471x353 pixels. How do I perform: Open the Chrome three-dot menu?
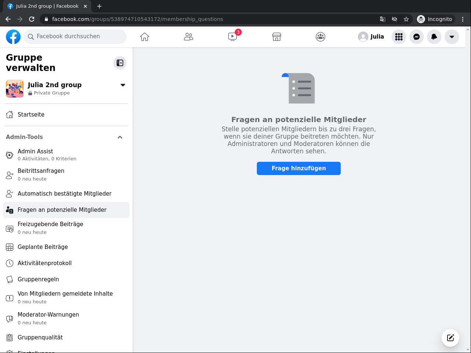[463, 19]
